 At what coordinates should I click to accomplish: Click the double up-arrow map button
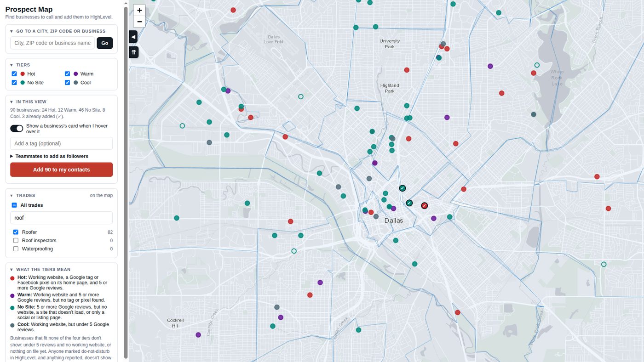[133, 52]
